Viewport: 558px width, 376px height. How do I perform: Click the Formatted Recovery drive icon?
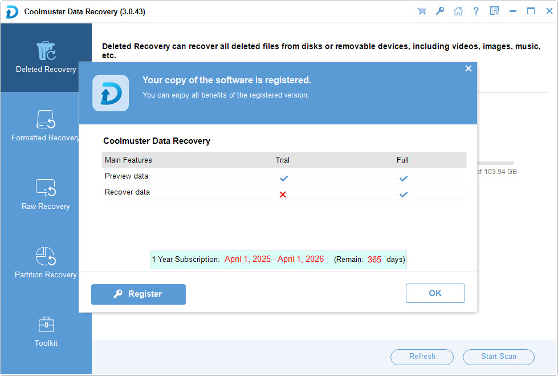point(46,119)
